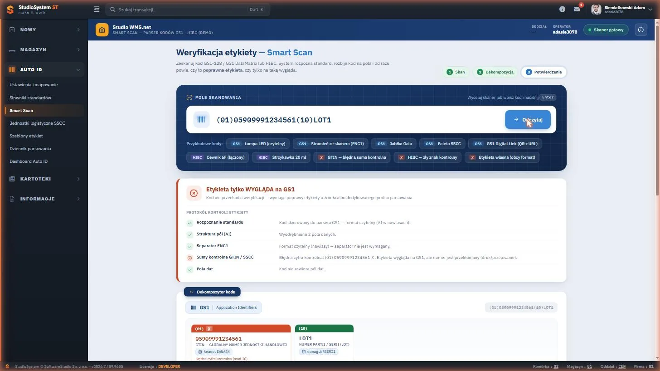Open the info icon in top bar
Image resolution: width=660 pixels, height=371 pixels.
click(x=562, y=9)
